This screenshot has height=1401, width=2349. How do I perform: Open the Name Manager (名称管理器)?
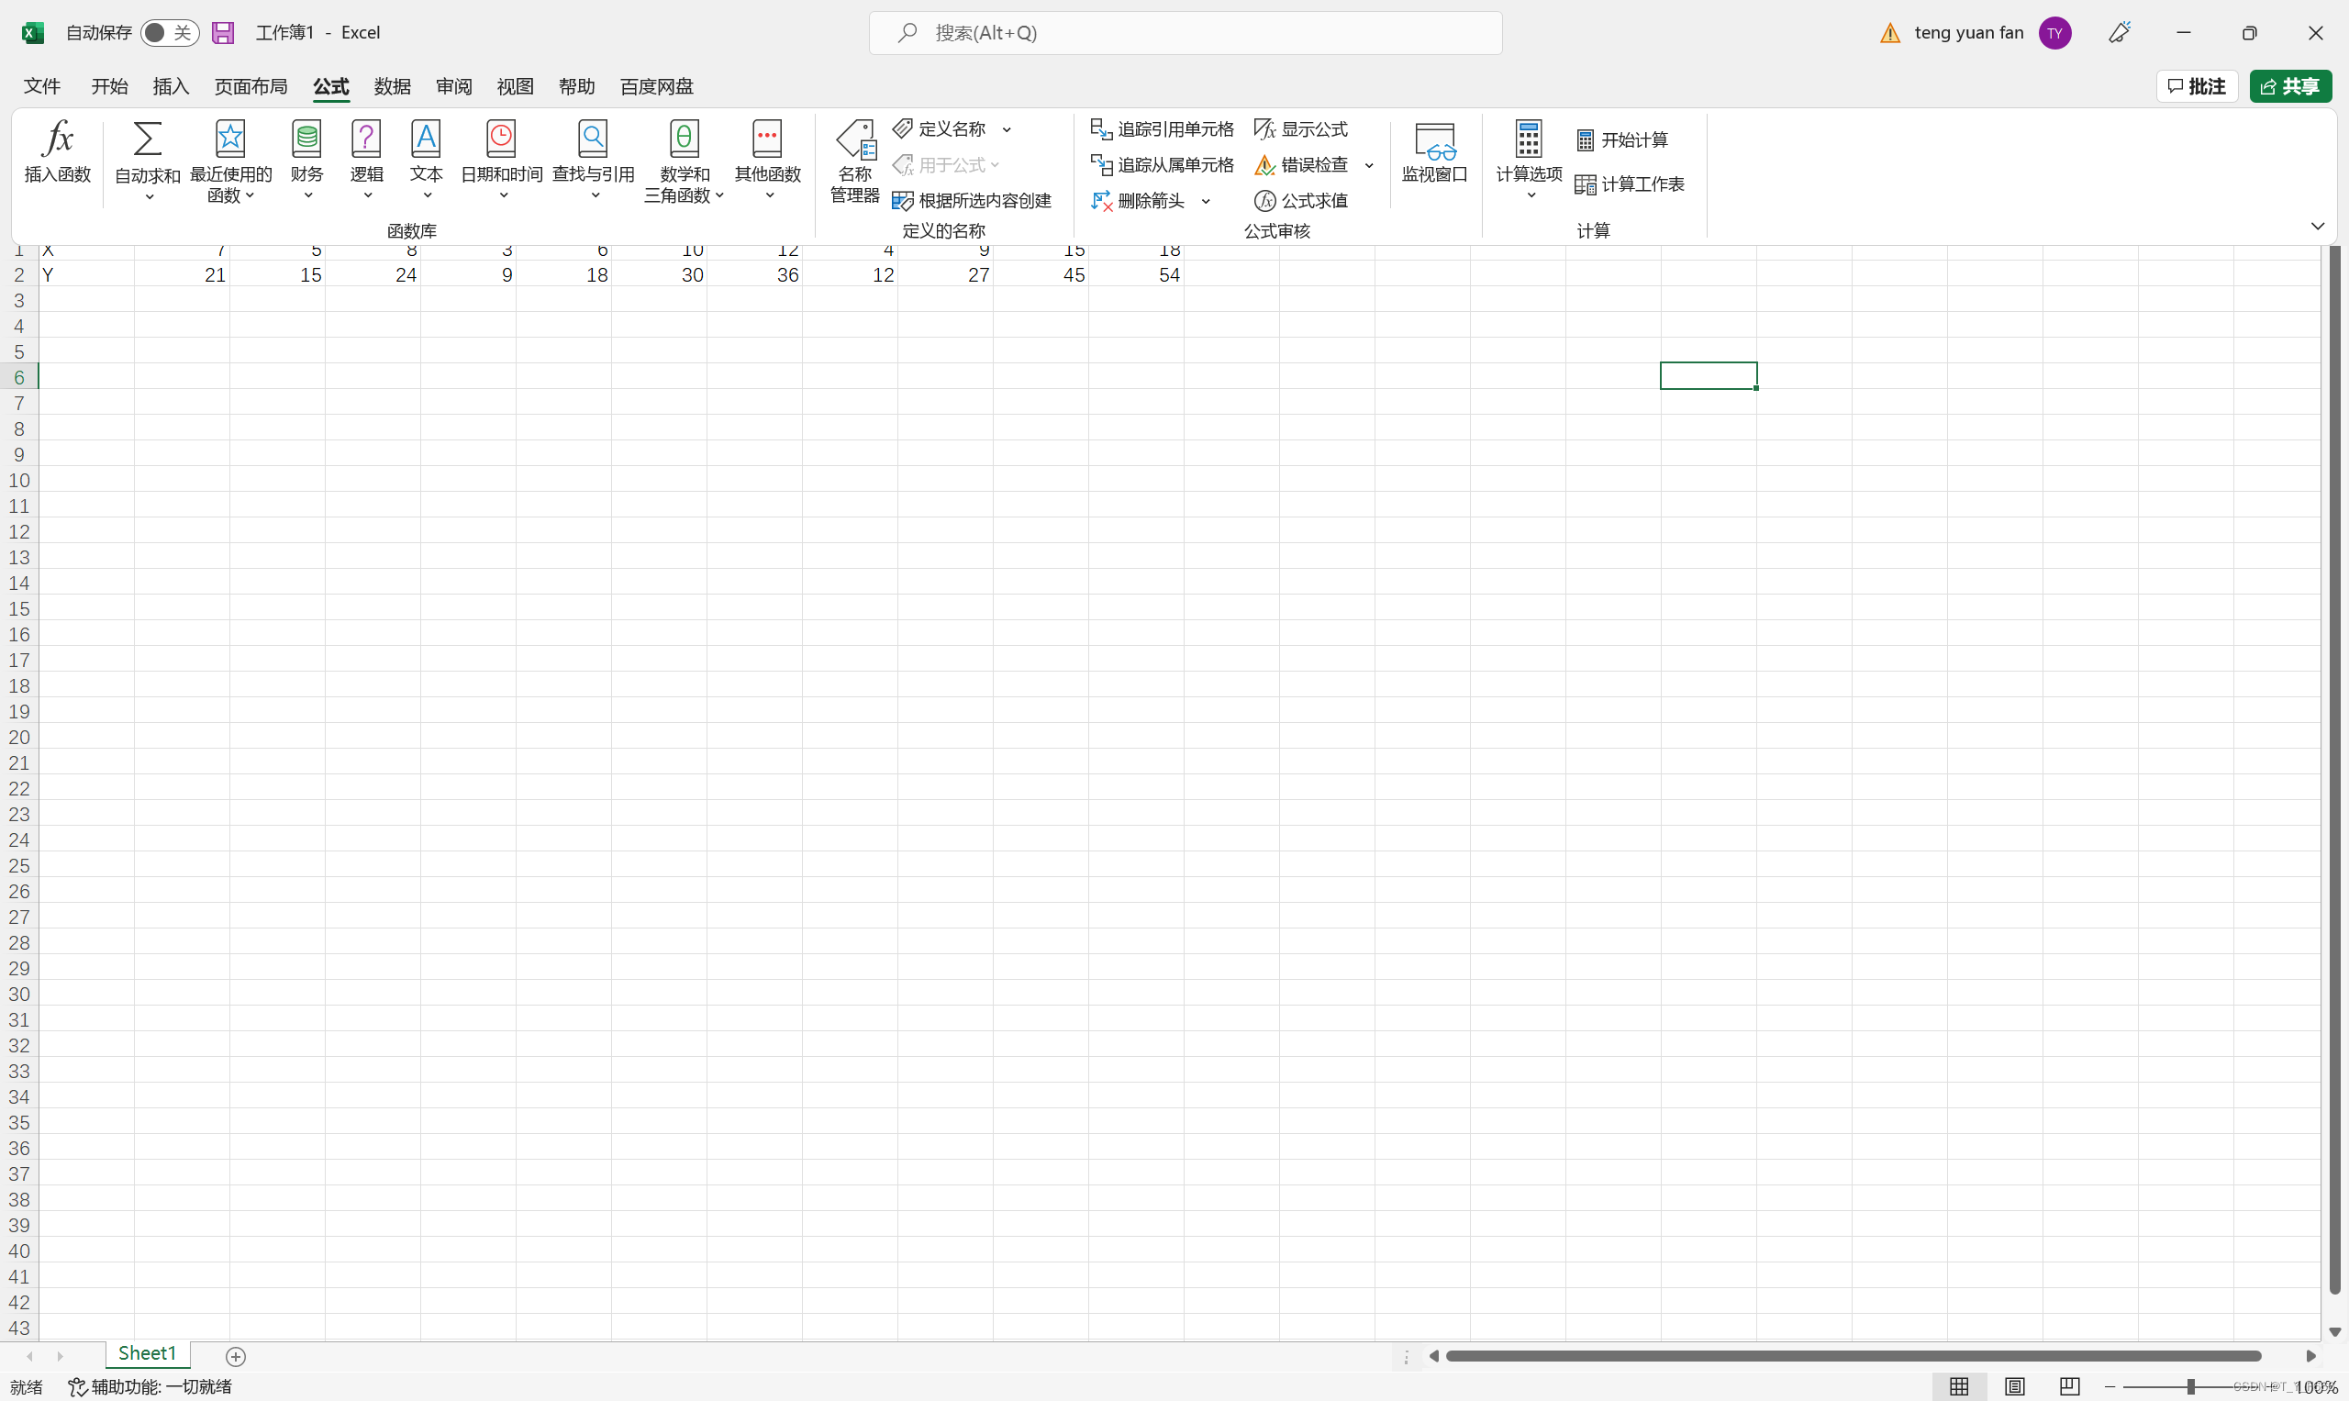tap(854, 161)
